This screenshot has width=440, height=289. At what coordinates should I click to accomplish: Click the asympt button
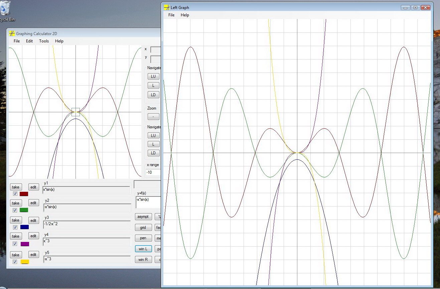tap(143, 216)
